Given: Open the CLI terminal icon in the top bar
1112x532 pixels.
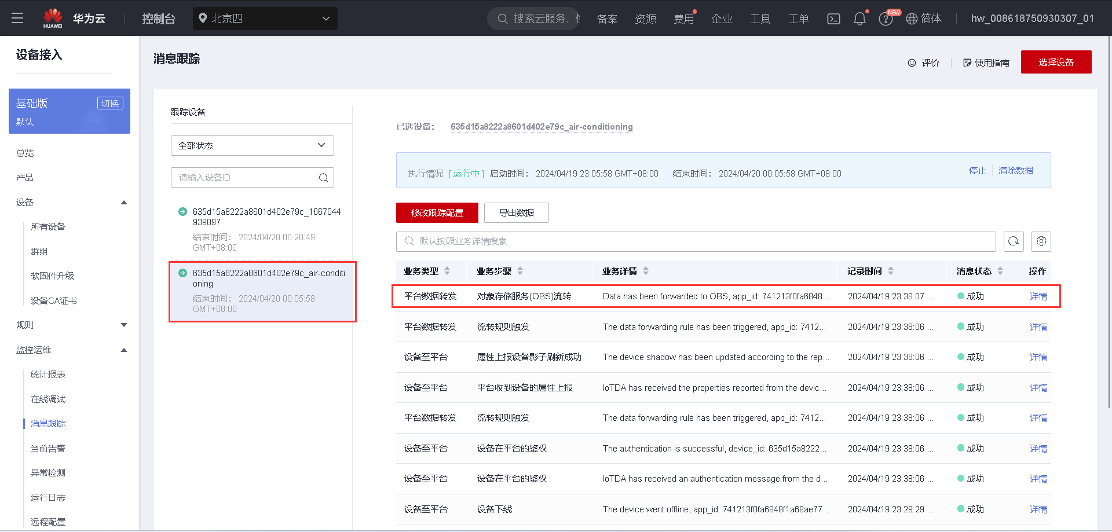Looking at the screenshot, I should click(833, 19).
